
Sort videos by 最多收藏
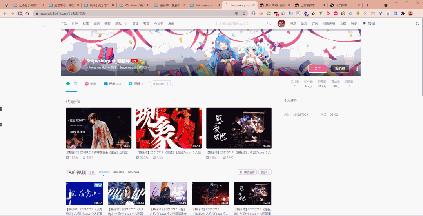coord(134,172)
